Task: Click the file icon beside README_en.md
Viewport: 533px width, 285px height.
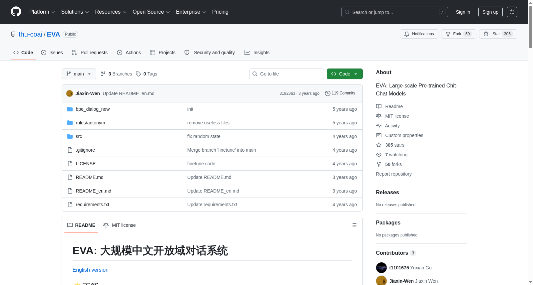Action: pos(70,191)
